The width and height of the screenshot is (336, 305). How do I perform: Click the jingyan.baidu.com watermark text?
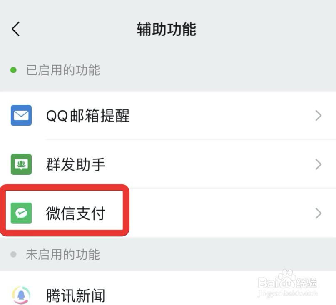[287, 293]
